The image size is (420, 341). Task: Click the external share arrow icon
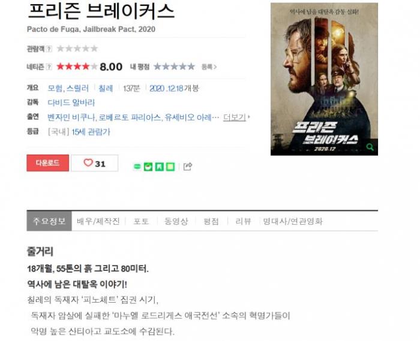pyautogui.click(x=187, y=167)
